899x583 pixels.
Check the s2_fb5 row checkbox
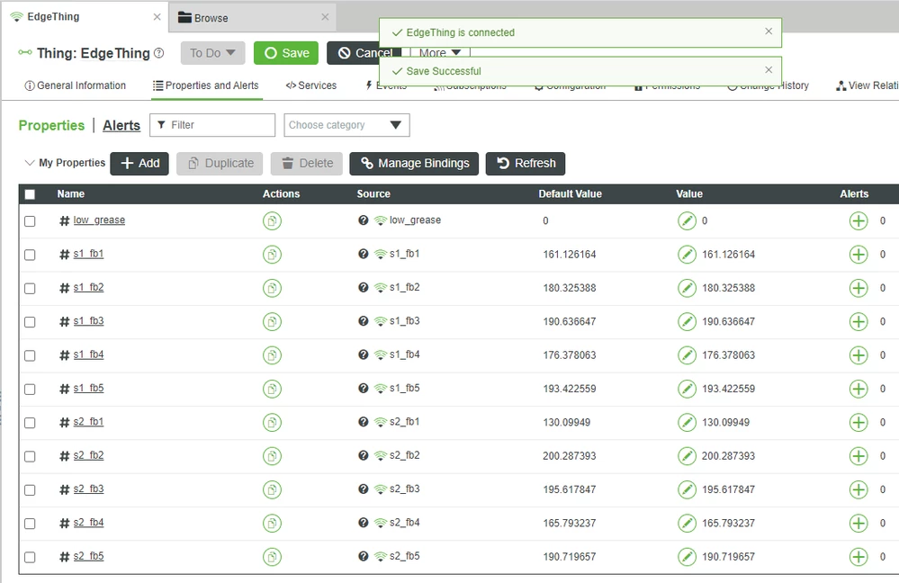30,557
